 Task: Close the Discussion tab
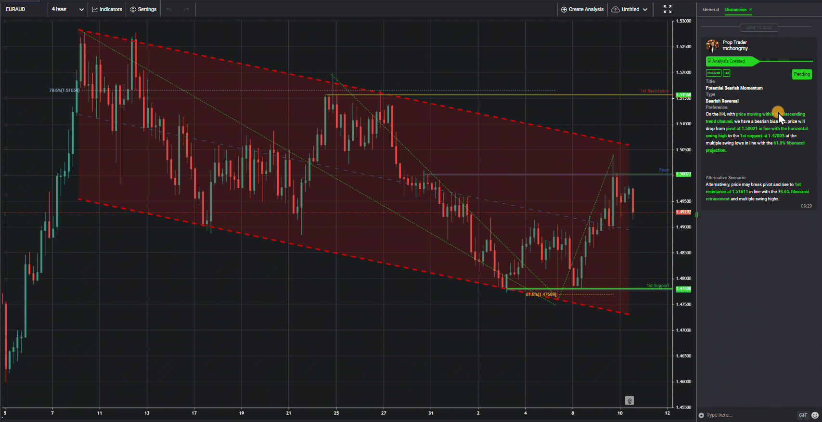coord(750,10)
